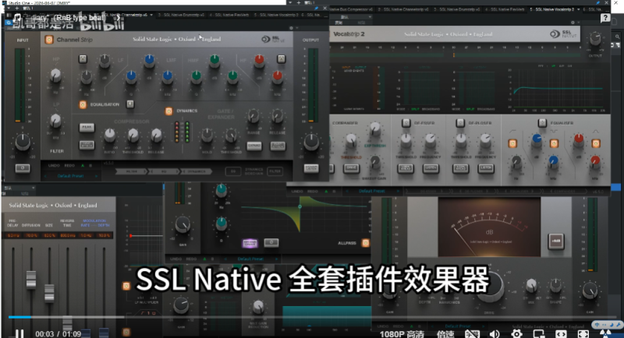Open Default Preset selector in Channel Strip

pyautogui.click(x=70, y=176)
